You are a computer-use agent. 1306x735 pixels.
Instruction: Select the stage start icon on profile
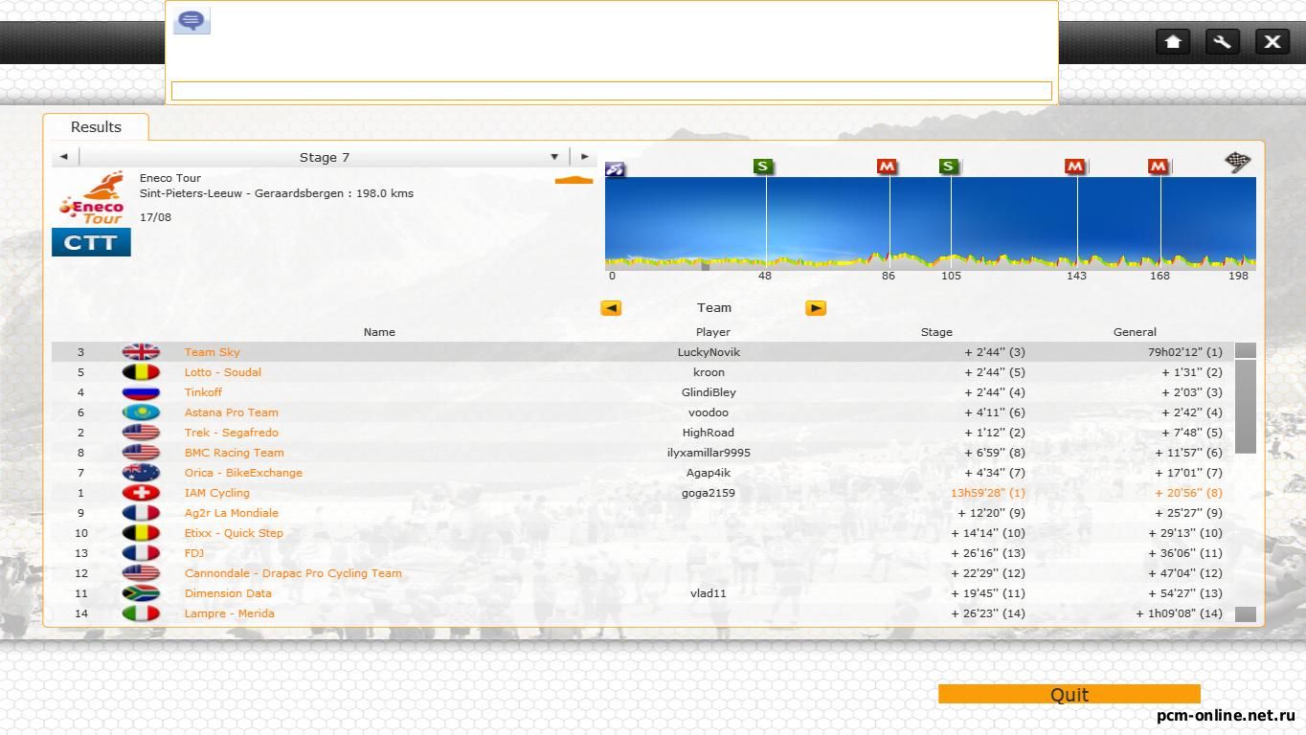point(615,169)
